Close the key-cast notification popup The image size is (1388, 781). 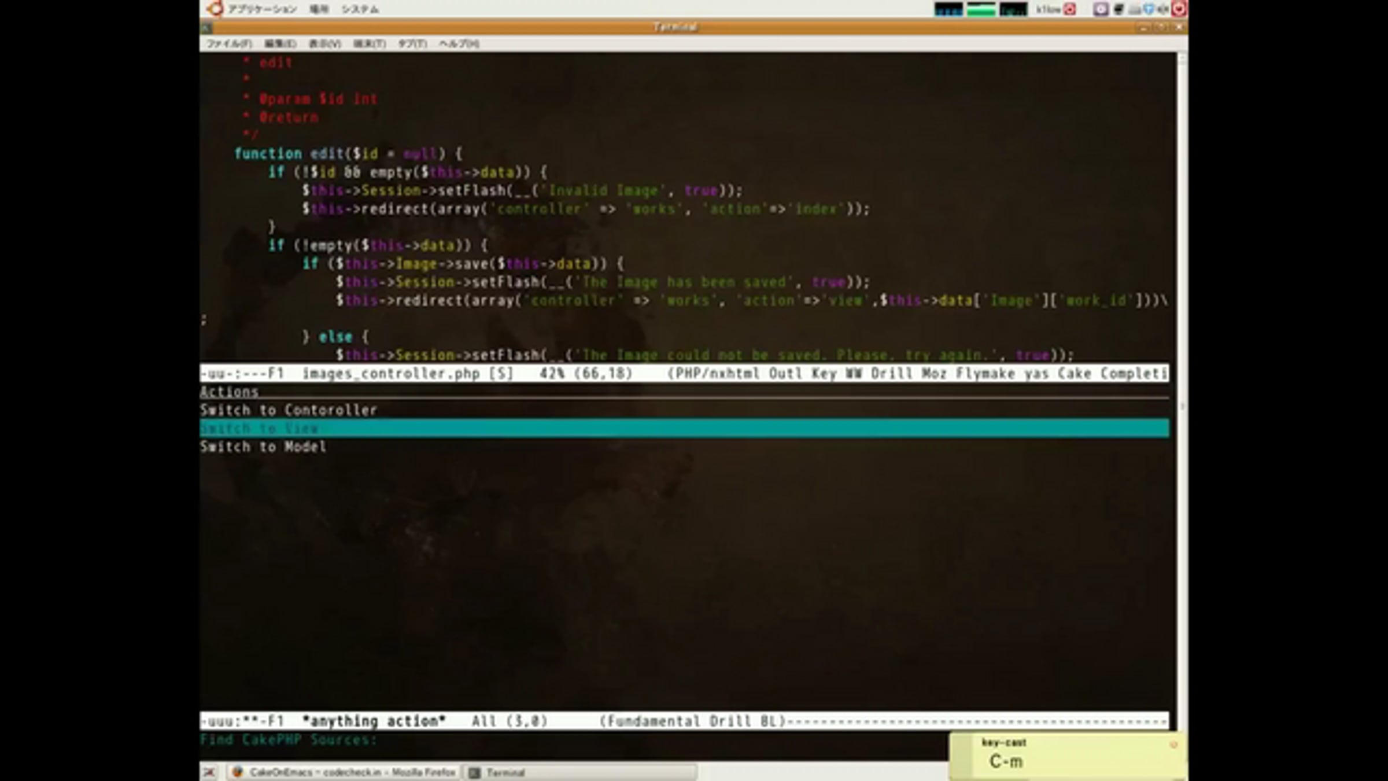(x=1173, y=745)
